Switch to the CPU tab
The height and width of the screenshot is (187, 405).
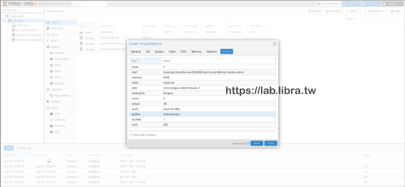(x=183, y=52)
